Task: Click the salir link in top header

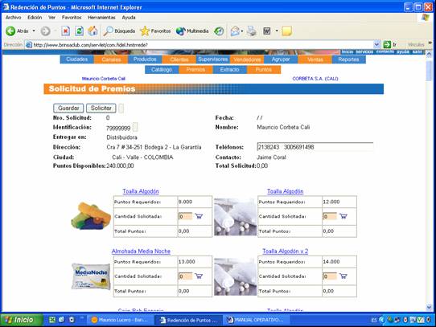Action: [417, 51]
